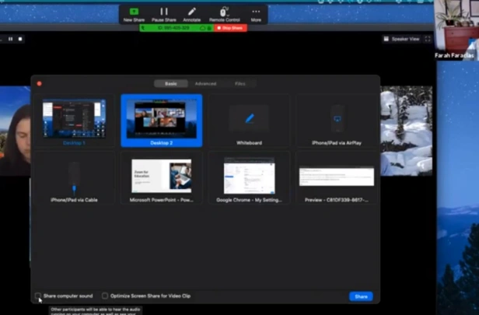The width and height of the screenshot is (479, 315).
Task: Open the Annotate pencil tool
Action: click(192, 12)
